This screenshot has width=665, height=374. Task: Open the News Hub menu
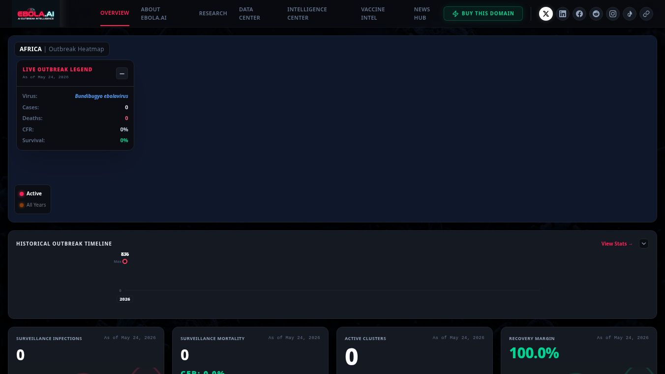(422, 13)
